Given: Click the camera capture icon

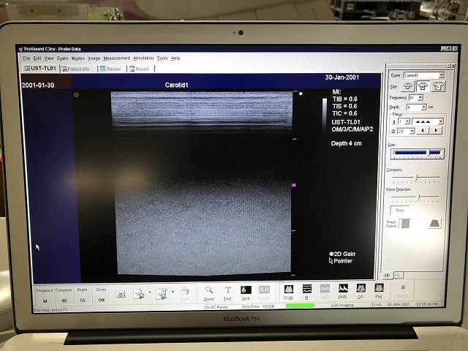Looking at the screenshot, I should point(120,295).
